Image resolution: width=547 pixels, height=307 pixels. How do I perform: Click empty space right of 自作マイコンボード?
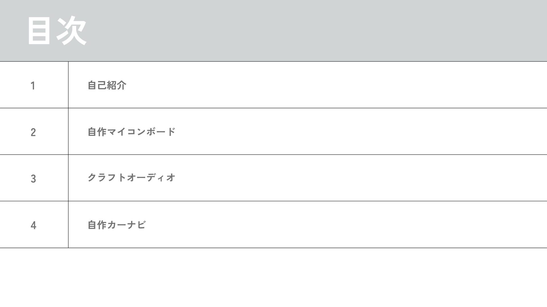point(342,132)
